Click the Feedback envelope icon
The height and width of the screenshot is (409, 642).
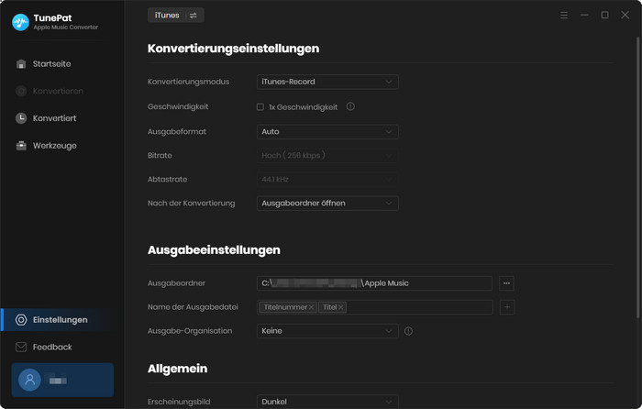[x=21, y=348]
